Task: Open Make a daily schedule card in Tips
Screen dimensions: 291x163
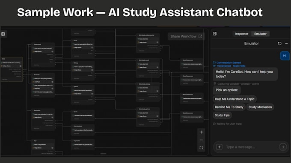Action: (43, 145)
